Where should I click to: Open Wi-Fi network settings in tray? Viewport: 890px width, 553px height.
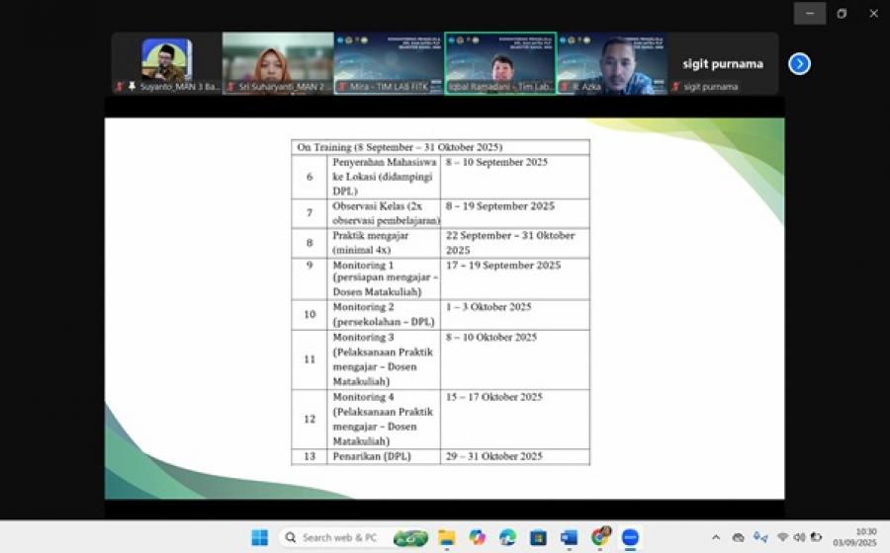[782, 537]
